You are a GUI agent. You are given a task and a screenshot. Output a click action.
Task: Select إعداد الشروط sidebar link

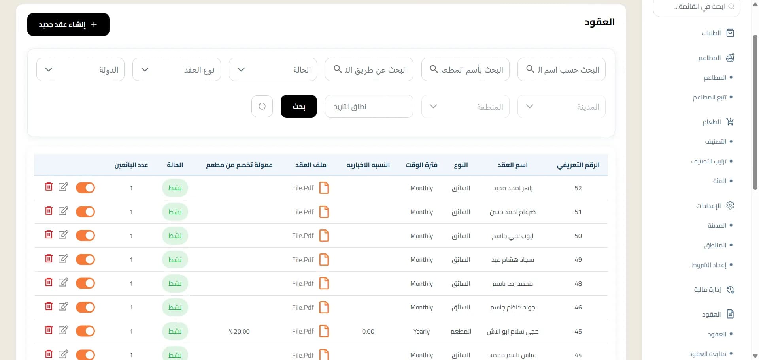(x=709, y=265)
